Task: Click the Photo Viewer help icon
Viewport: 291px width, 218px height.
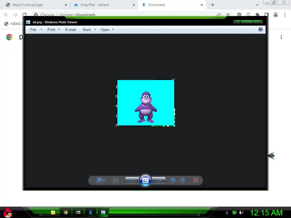Action: 261,29
